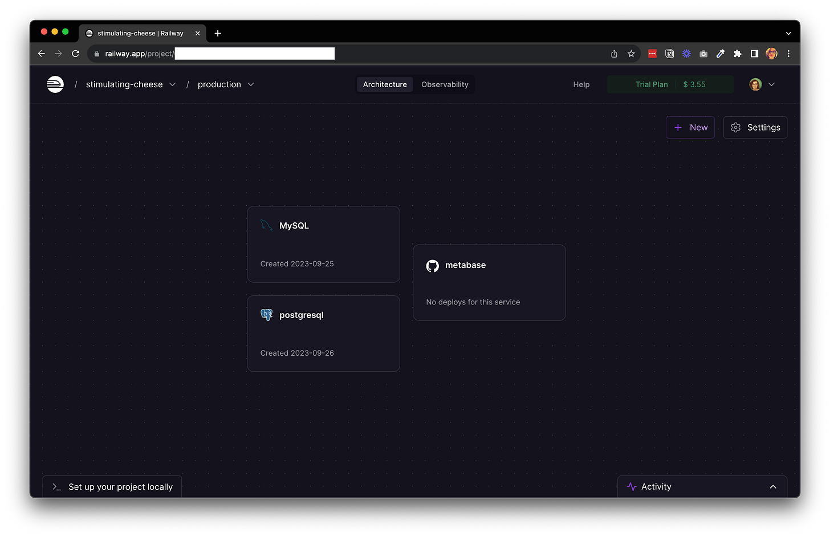Click the Trial Plan label
Screen dimensions: 830x537
(x=652, y=84)
